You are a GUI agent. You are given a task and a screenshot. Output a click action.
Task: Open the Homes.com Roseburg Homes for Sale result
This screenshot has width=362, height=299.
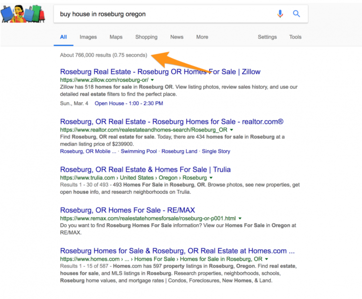click(x=177, y=251)
